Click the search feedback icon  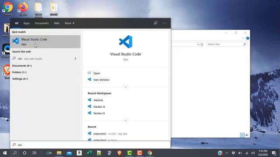click(156, 23)
